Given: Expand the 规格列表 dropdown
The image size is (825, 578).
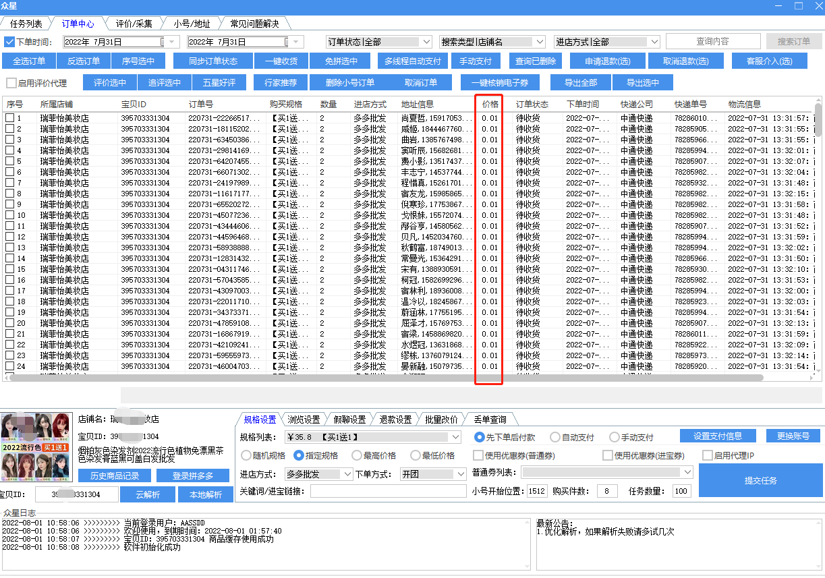Looking at the screenshot, I should (372, 437).
